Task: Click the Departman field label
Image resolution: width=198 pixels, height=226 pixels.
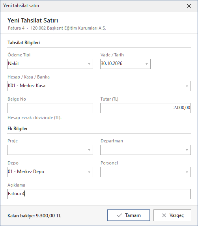Action: point(112,141)
